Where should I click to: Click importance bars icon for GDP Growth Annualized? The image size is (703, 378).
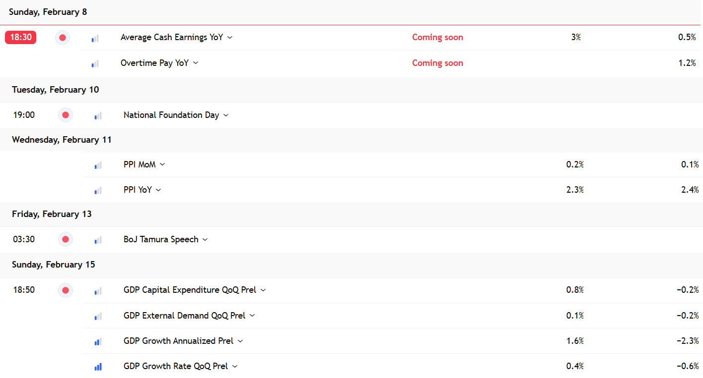pyautogui.click(x=98, y=341)
